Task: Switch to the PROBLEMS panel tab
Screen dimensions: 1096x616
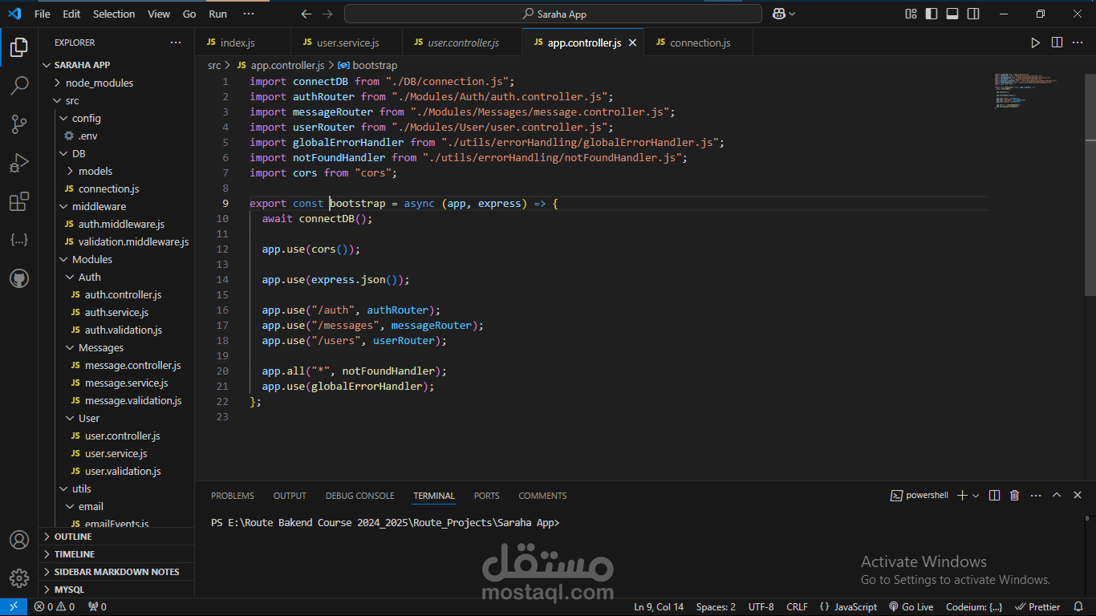Action: pyautogui.click(x=233, y=496)
